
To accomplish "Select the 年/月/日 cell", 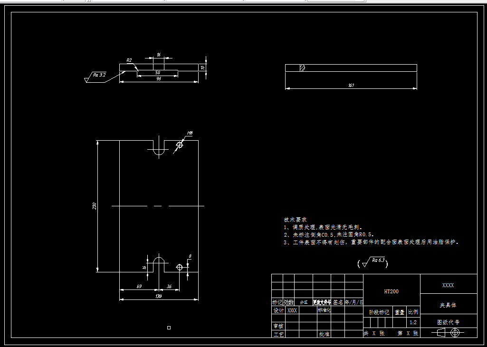I will coord(354,302).
